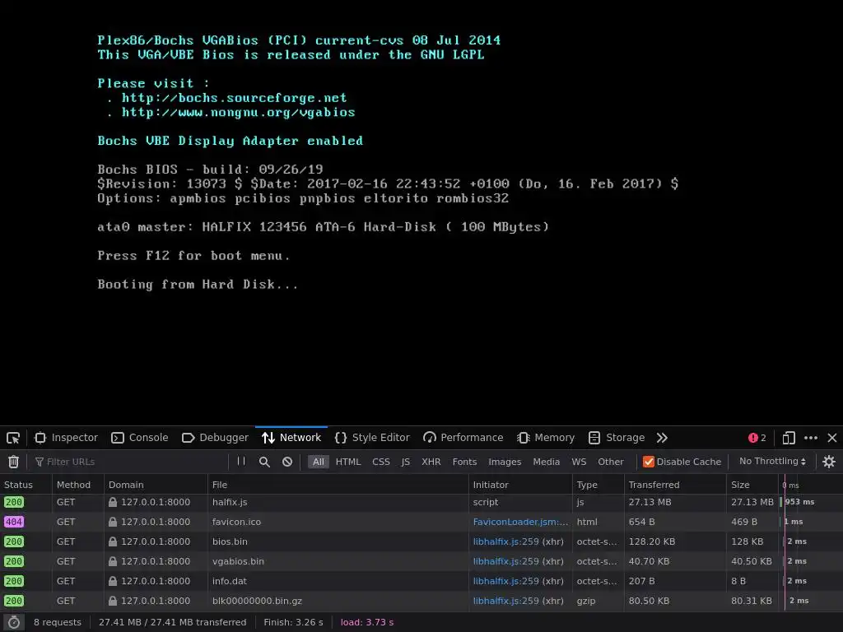Filter requests by WS

pos(579,462)
